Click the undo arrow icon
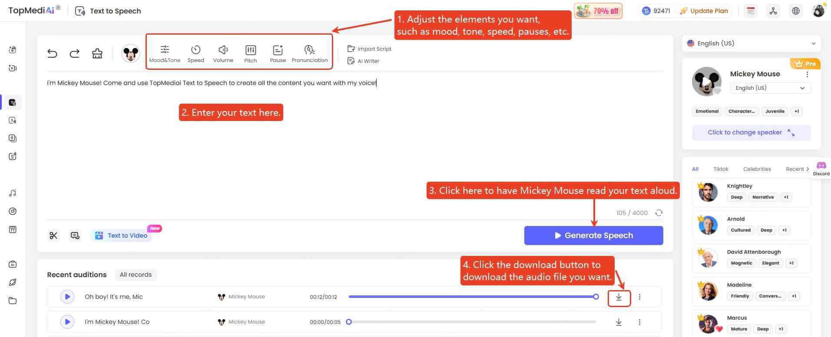This screenshot has height=337, width=831. point(52,53)
